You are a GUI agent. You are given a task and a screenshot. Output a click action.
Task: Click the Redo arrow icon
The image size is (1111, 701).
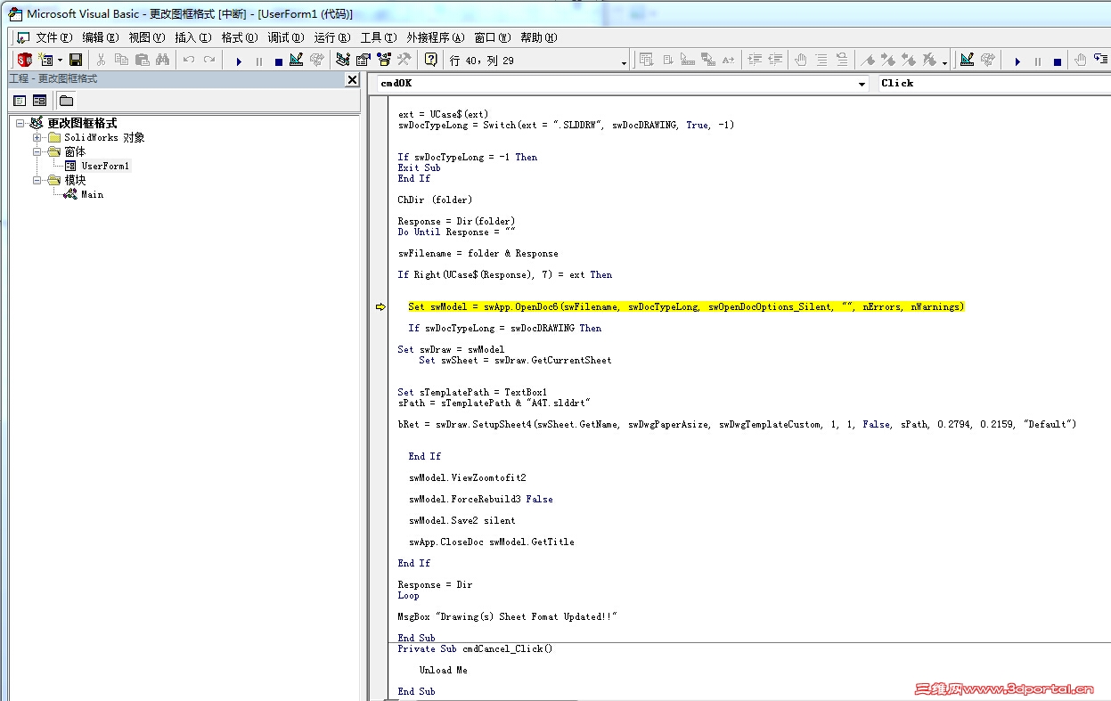click(x=208, y=60)
